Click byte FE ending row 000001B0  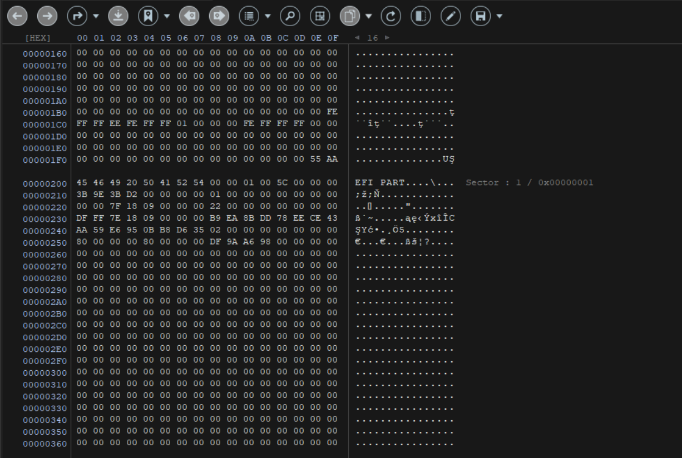[332, 112]
